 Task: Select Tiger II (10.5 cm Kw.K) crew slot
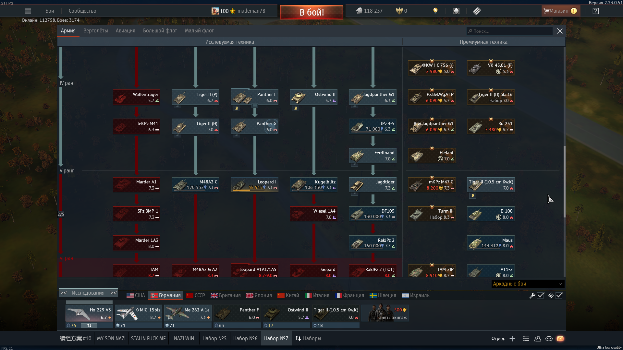click(x=336, y=313)
